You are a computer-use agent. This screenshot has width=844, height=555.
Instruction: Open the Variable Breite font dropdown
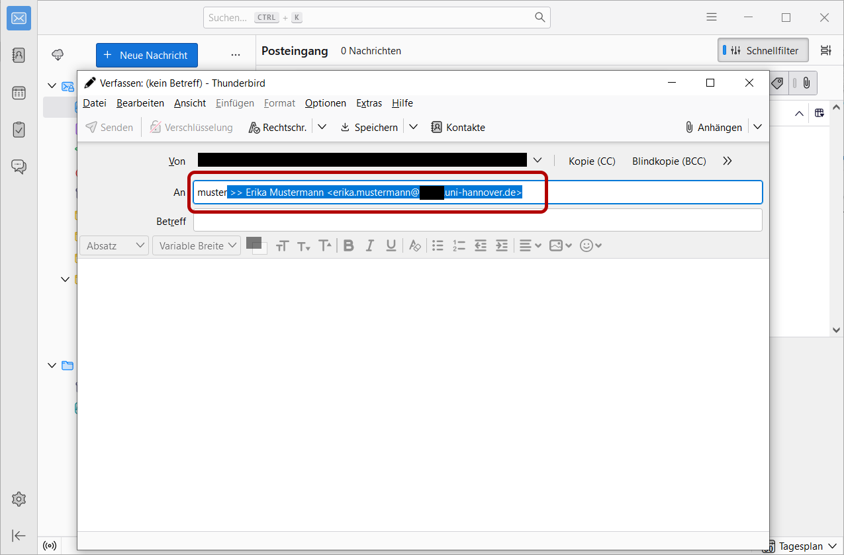pyautogui.click(x=197, y=245)
